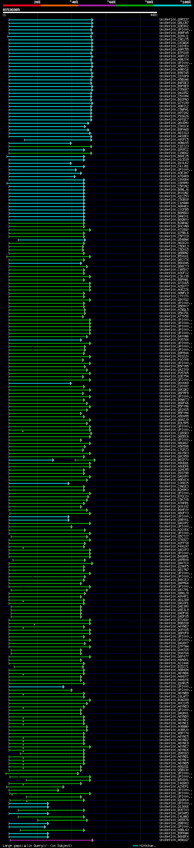This screenshot has height=848, width=194.
Task: Click the cyan ~100% identity color segment
Action: click(172, 5)
